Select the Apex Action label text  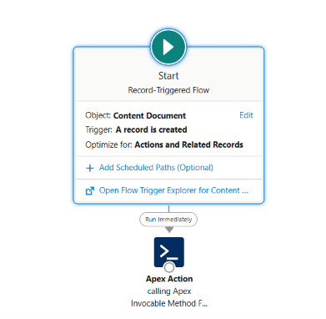point(169,279)
